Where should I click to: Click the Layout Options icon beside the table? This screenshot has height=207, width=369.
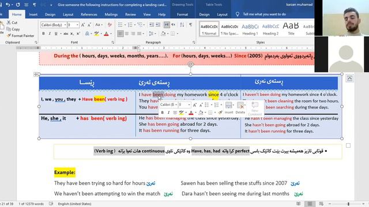(350, 78)
